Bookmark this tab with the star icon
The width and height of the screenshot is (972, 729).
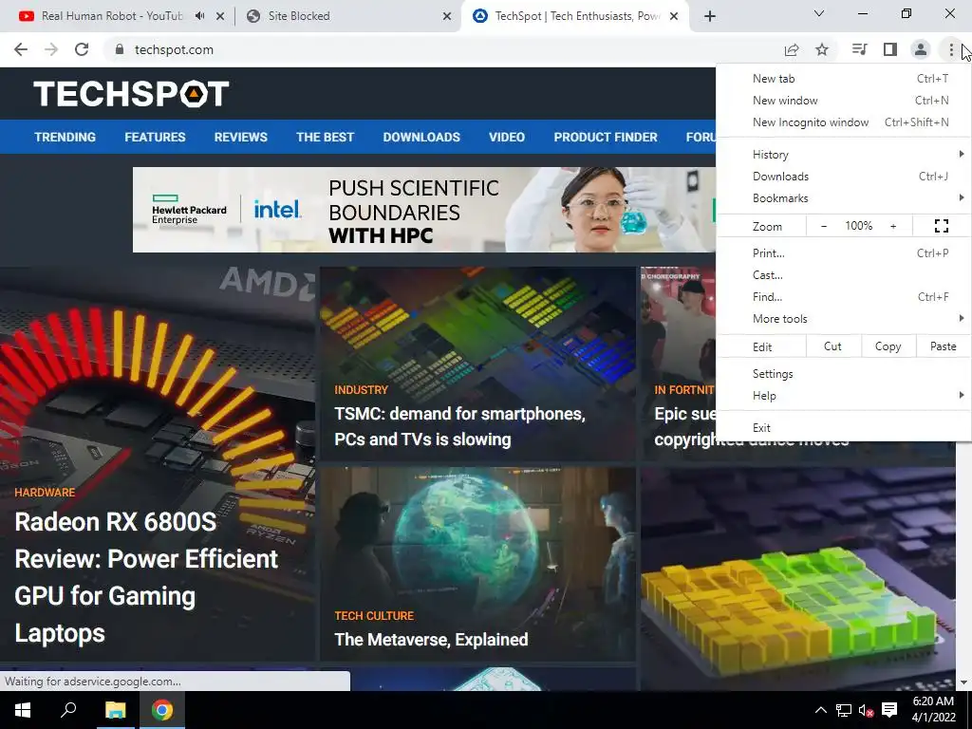[822, 49]
